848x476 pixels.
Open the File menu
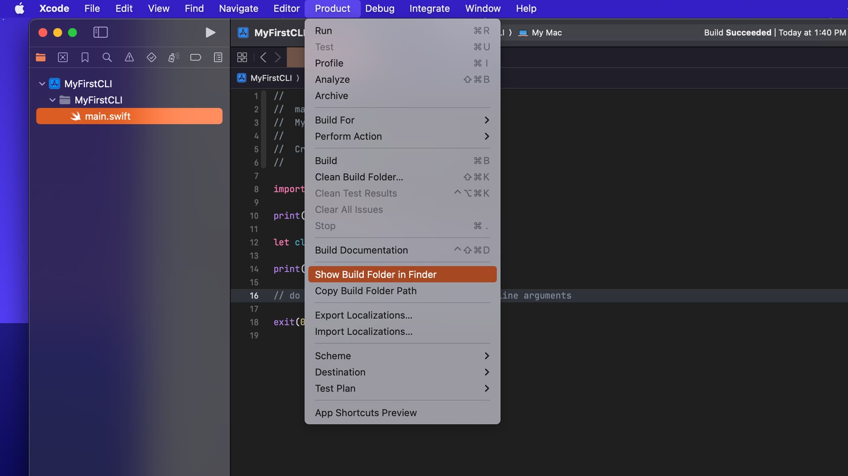pos(92,8)
